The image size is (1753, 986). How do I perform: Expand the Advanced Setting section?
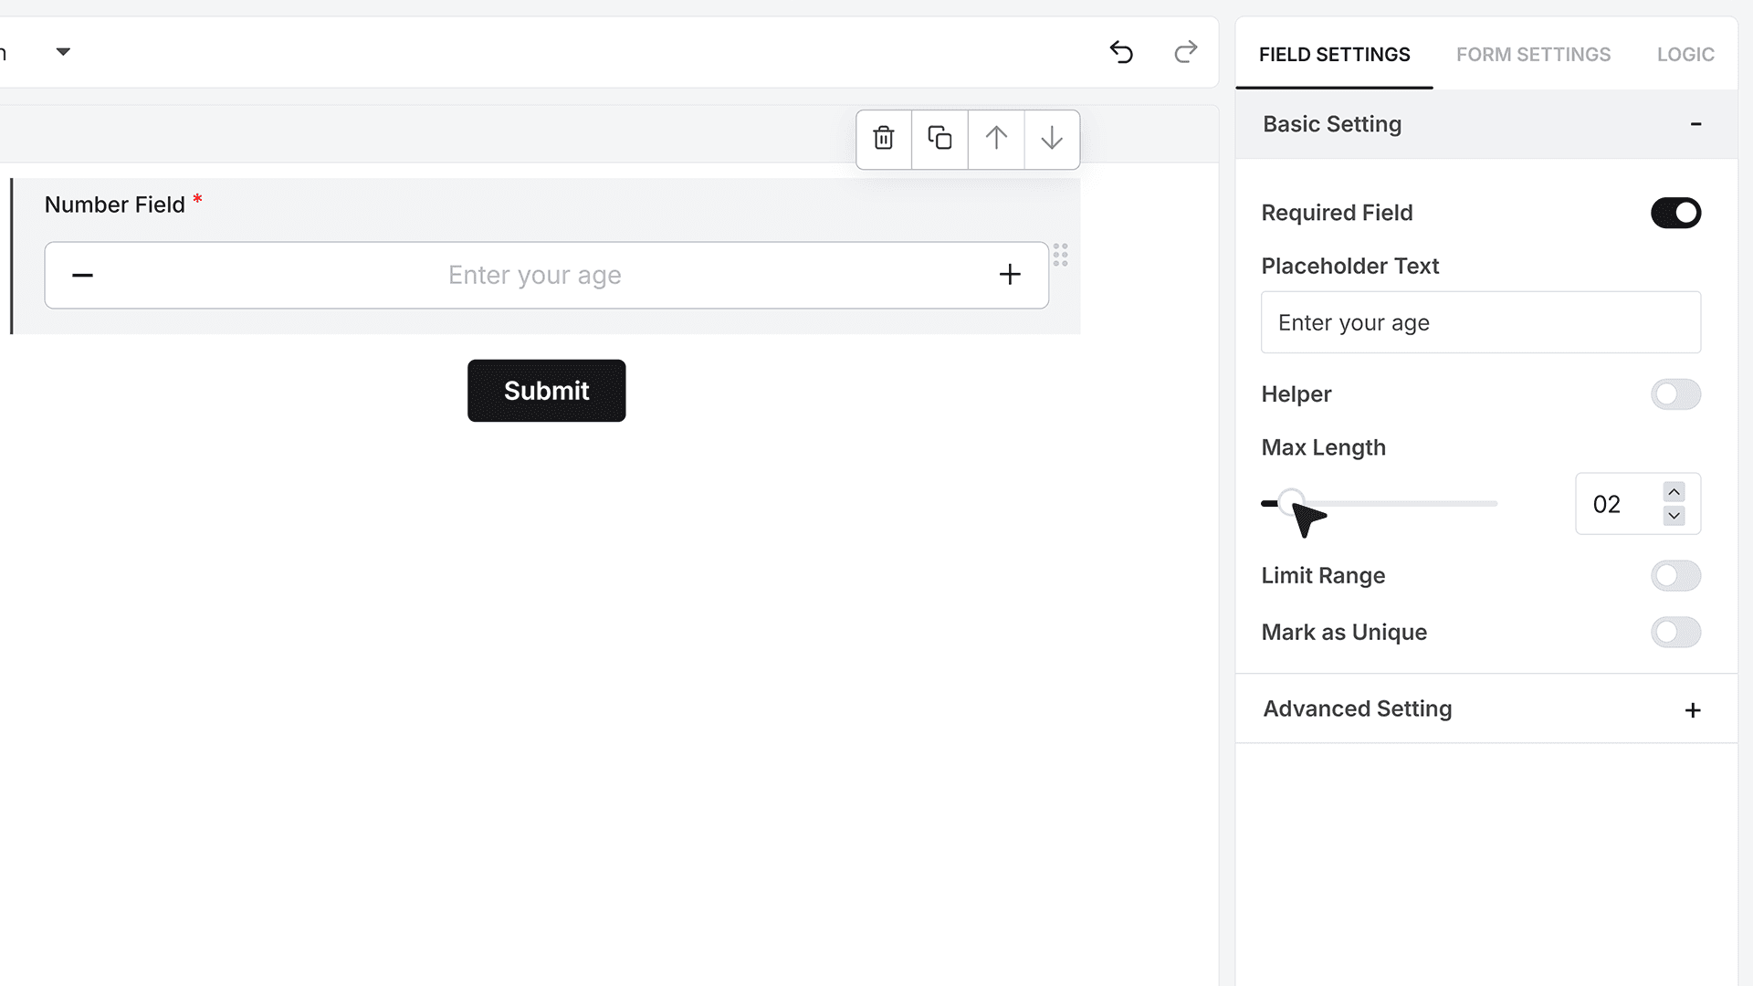coord(1693,710)
